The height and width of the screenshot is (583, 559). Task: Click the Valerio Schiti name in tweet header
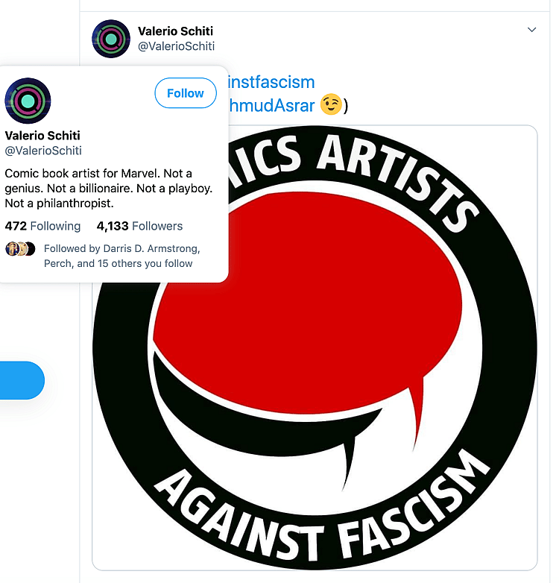tap(176, 31)
